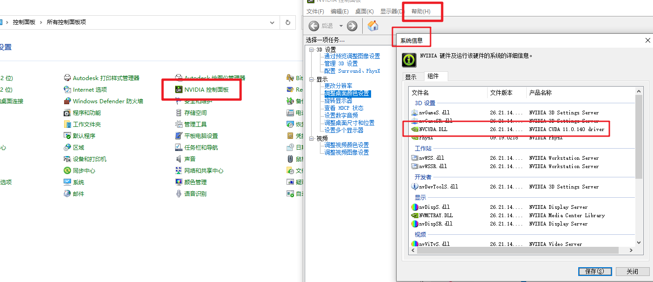
Task: Open 同步中心 icon
Action: pyautogui.click(x=67, y=170)
